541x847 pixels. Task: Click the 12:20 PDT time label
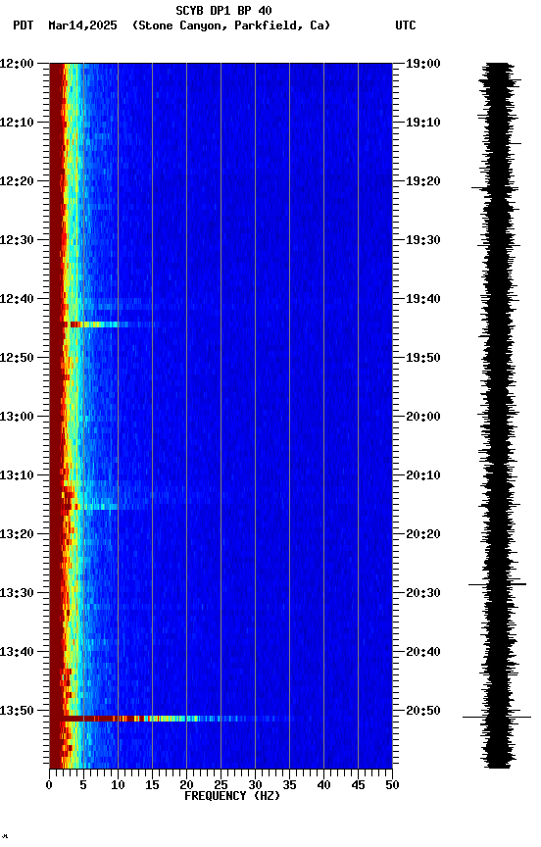(17, 181)
